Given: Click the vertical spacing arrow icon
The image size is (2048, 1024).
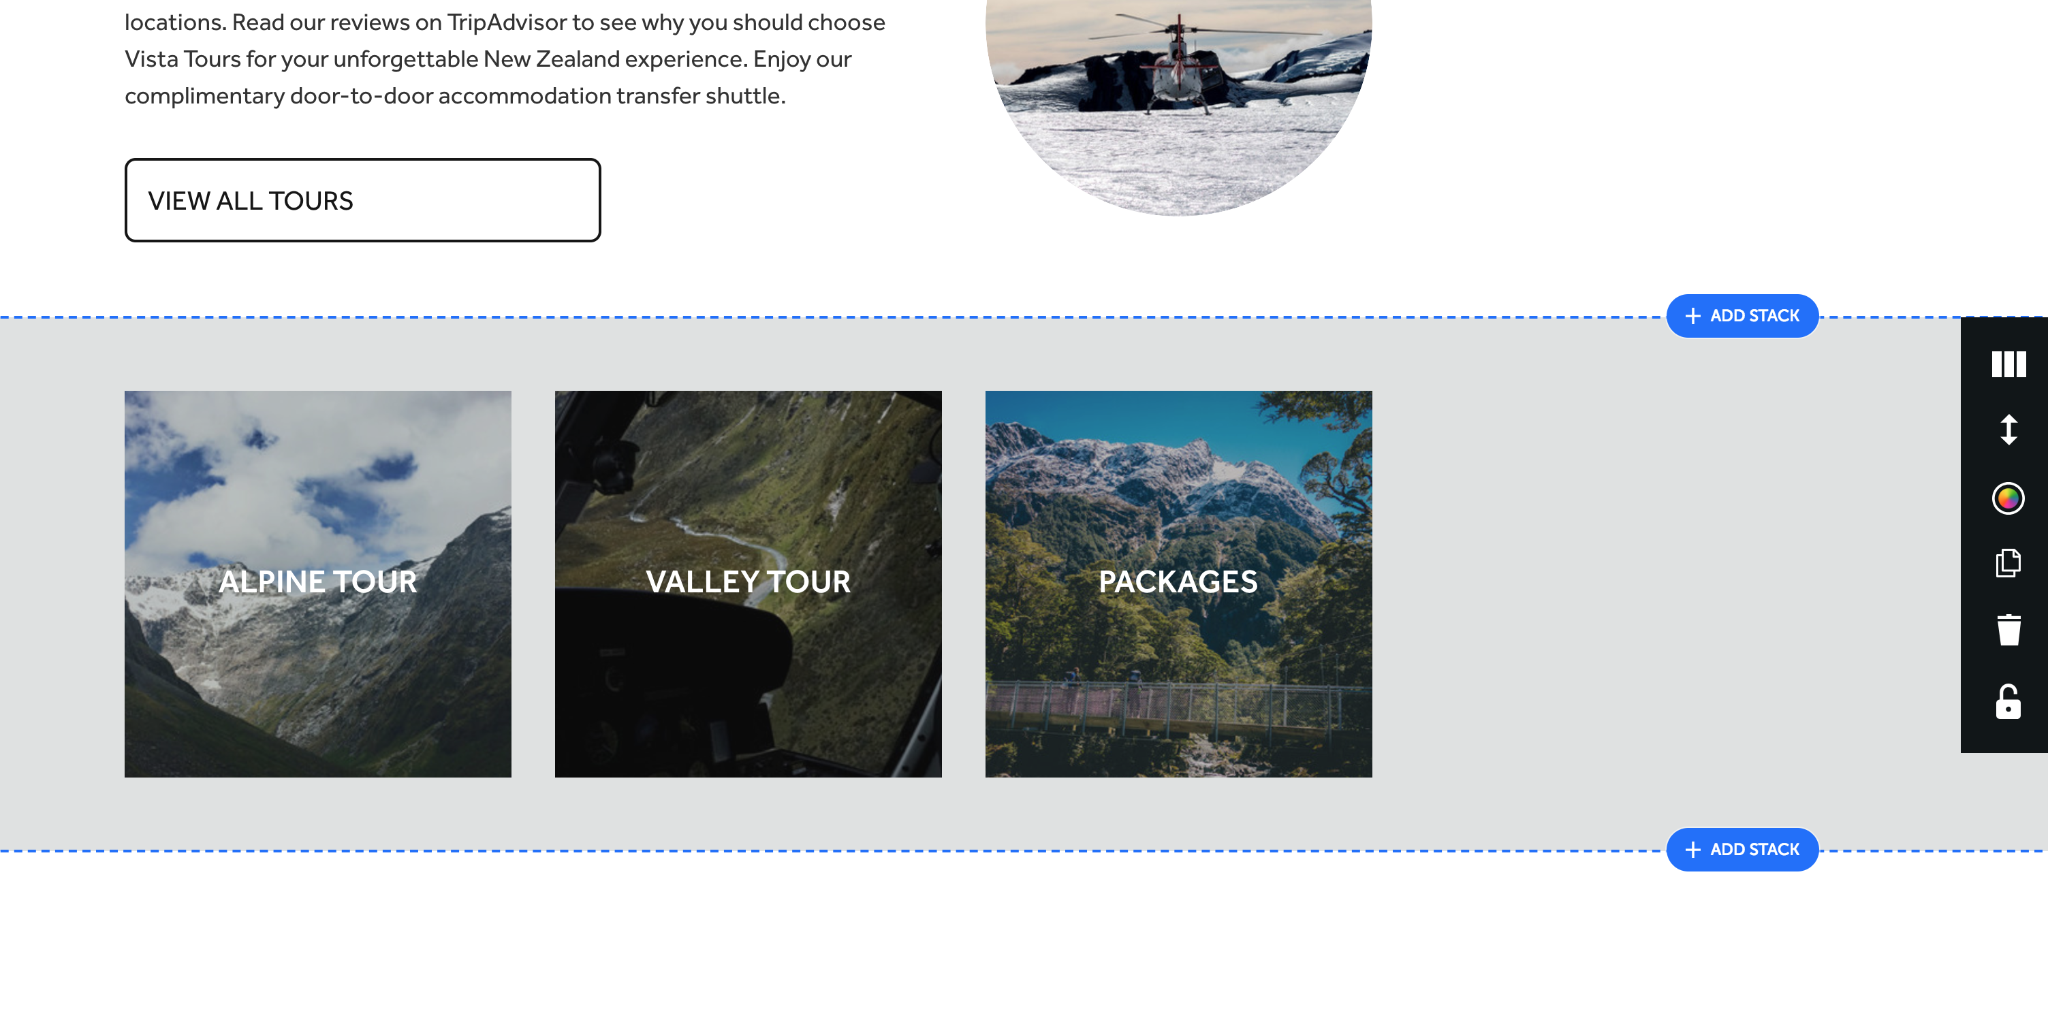Looking at the screenshot, I should [x=2008, y=430].
